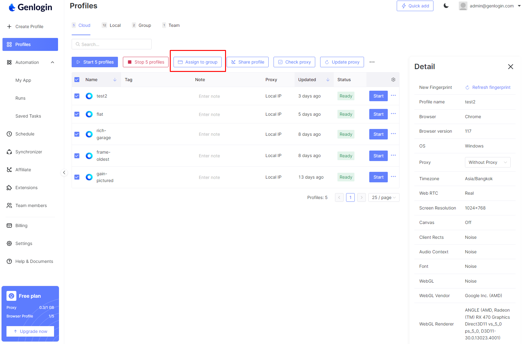
Task: Open Extensions from the sidebar
Action: (x=26, y=188)
